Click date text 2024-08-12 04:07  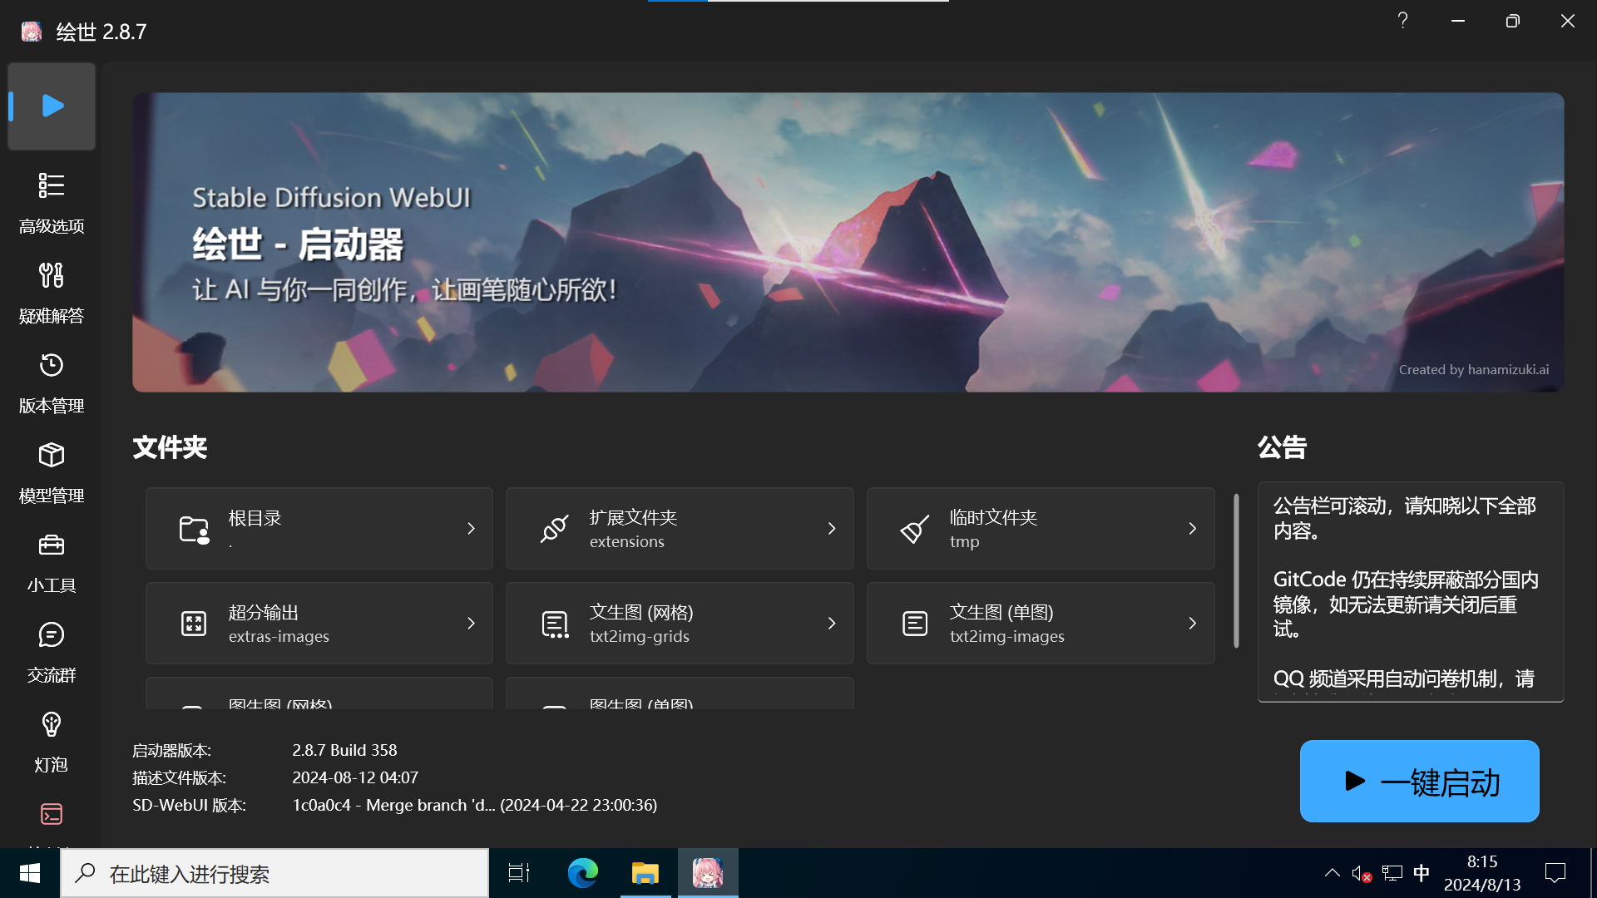pos(355,777)
